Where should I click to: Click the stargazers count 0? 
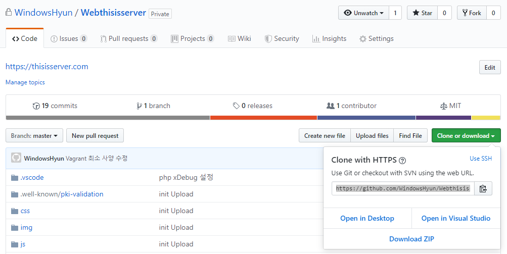tap(444, 13)
